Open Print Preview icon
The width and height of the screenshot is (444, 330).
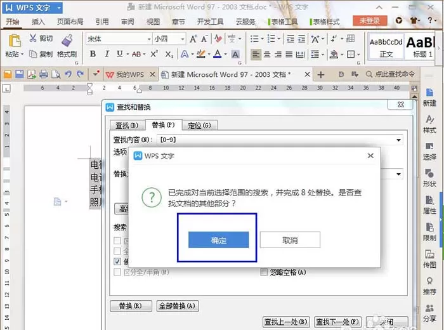click(56, 74)
